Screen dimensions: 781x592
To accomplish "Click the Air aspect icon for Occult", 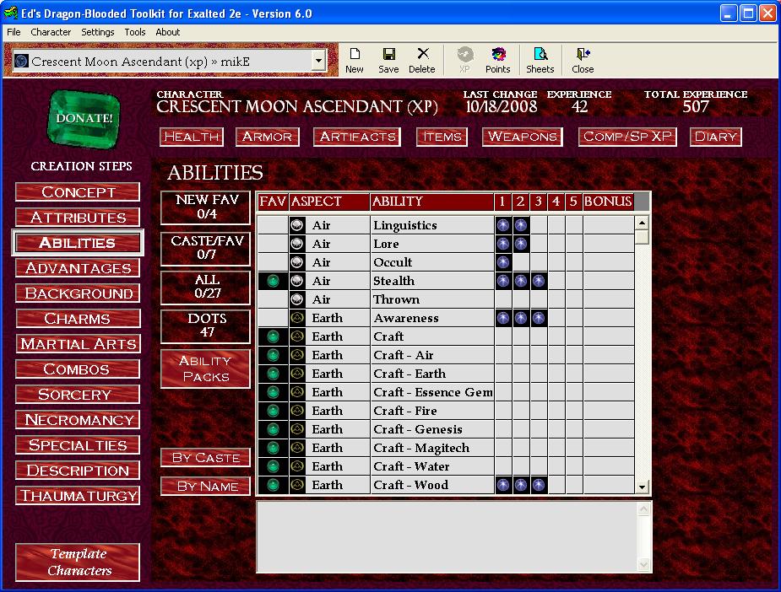I will [297, 262].
